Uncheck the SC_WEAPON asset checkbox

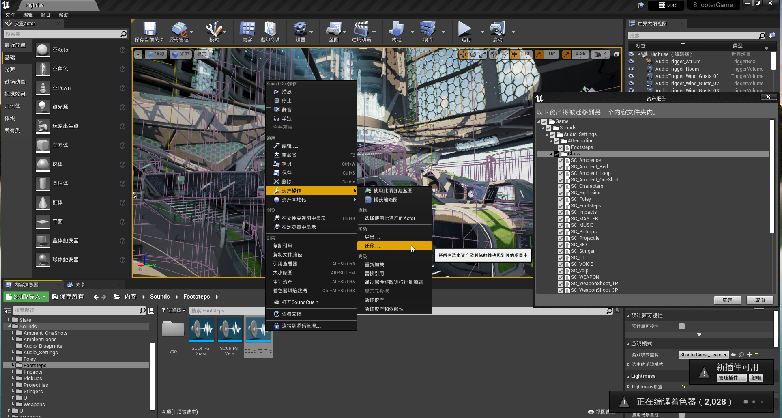click(561, 277)
